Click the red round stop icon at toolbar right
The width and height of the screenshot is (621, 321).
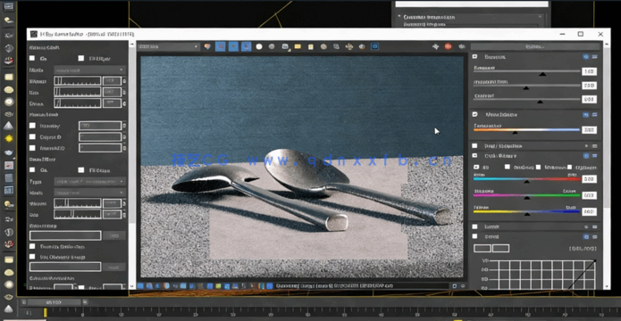click(x=448, y=46)
